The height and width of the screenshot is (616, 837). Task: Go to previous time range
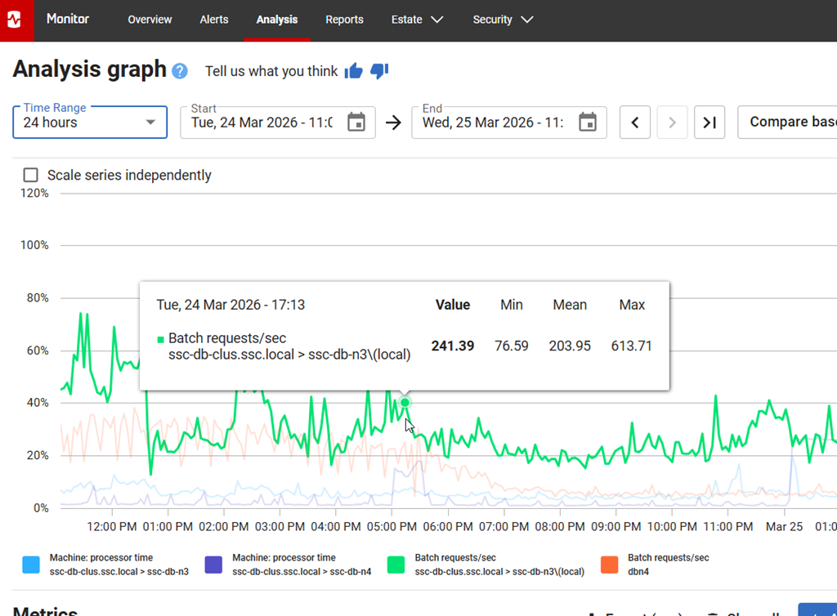click(x=635, y=123)
